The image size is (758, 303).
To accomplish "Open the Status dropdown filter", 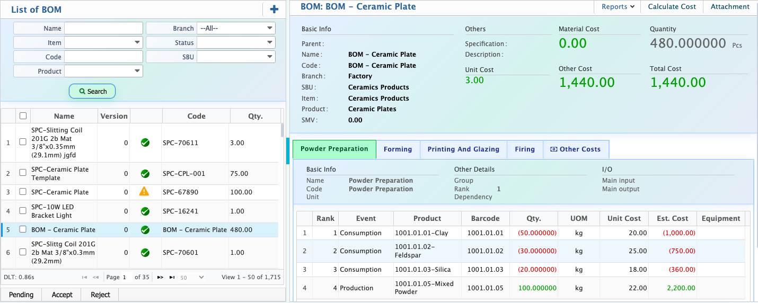I will point(236,42).
